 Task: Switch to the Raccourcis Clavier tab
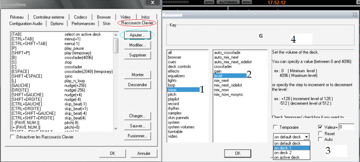pos(137,23)
